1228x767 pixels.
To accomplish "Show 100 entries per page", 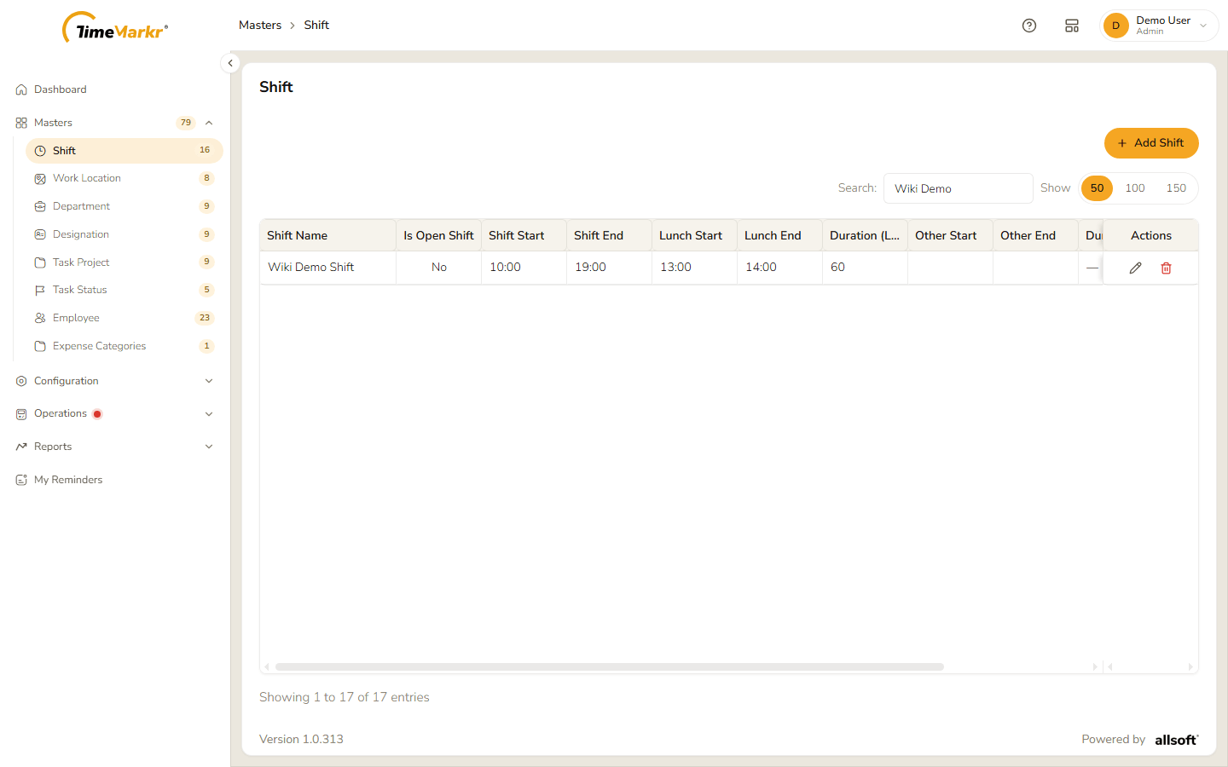I will coord(1135,188).
